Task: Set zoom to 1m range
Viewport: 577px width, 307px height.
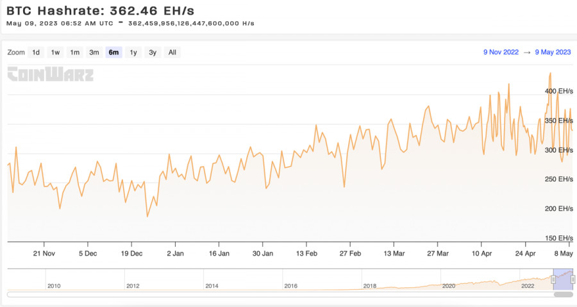Action: point(75,52)
